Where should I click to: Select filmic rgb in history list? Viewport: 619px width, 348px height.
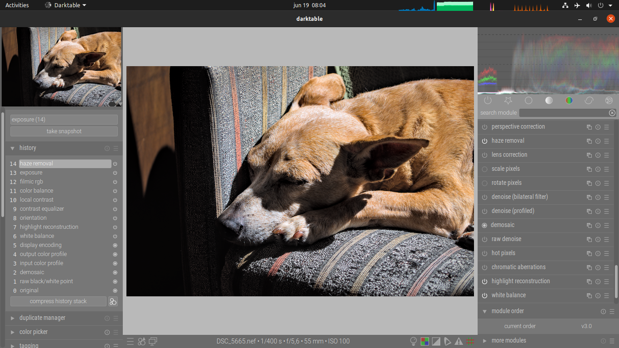point(32,182)
